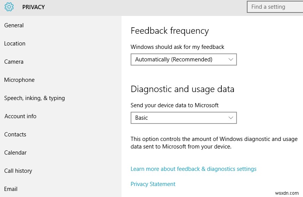Go to Calendar privacy settings

16,153
